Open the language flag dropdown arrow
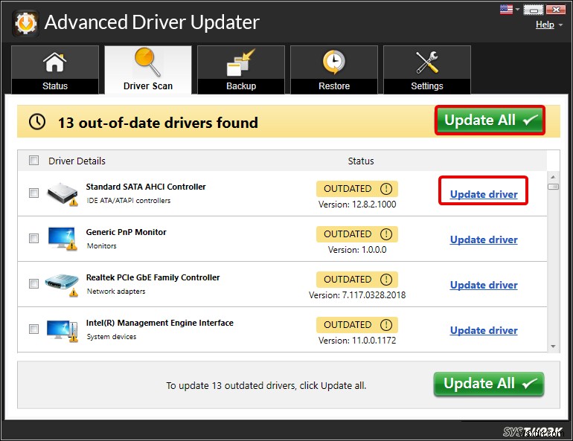The height and width of the screenshot is (441, 573). pyautogui.click(x=517, y=10)
